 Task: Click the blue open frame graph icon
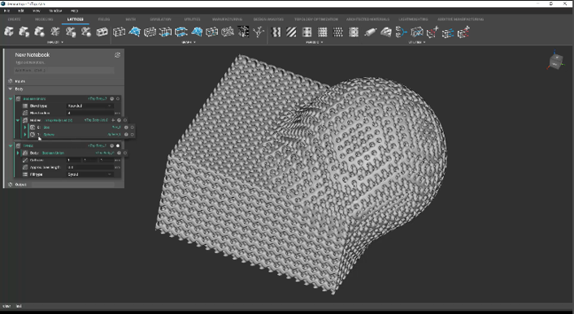coord(181,32)
